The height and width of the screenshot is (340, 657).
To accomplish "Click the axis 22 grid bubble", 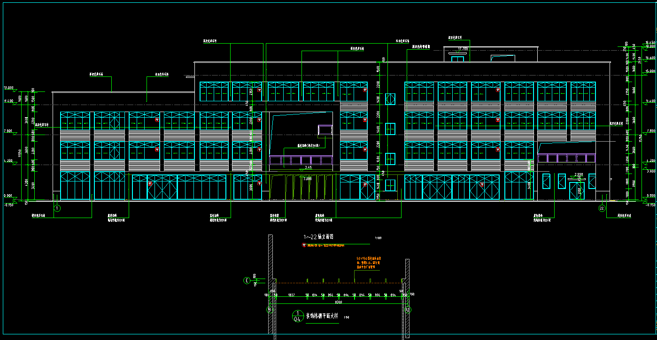I will [602, 208].
